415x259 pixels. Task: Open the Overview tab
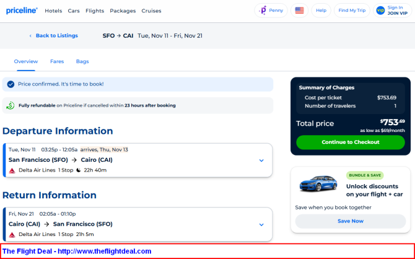26,61
